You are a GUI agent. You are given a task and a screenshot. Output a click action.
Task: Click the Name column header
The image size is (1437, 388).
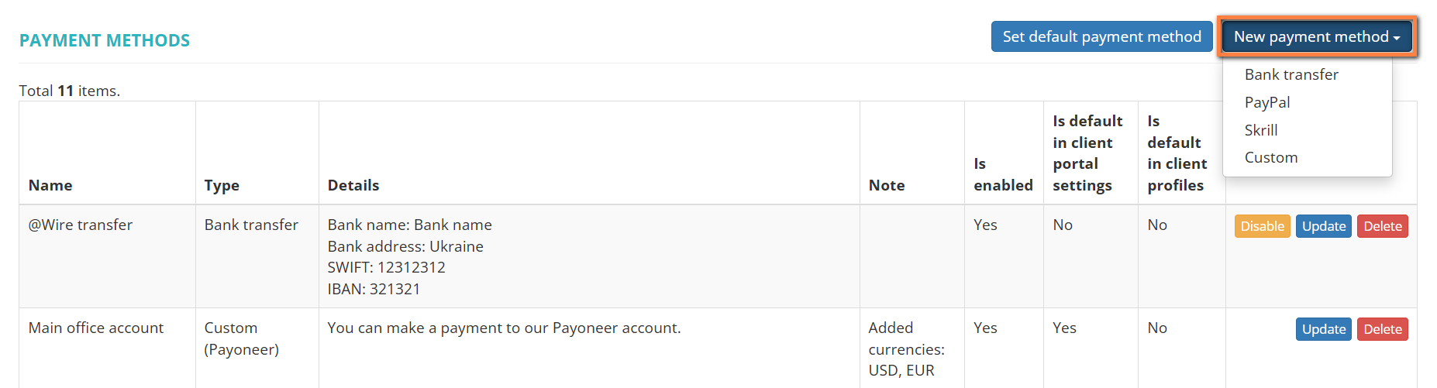click(x=50, y=185)
